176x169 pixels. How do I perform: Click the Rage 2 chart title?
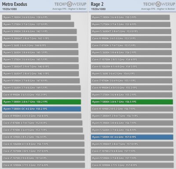click(x=97, y=4)
